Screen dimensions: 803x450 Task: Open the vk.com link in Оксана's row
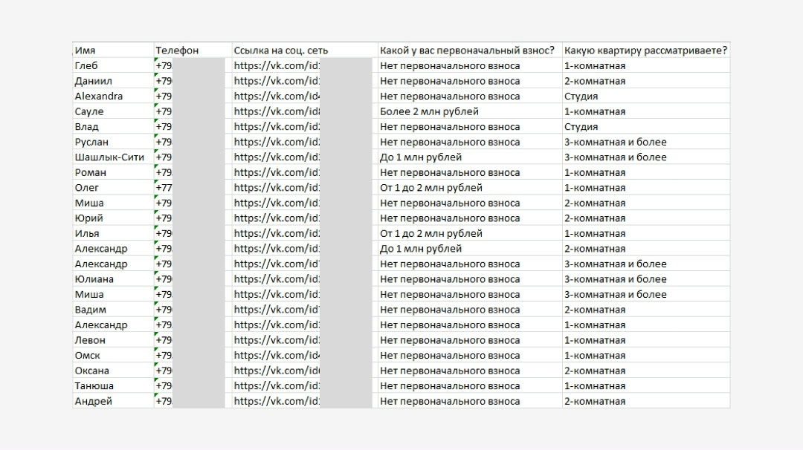coord(277,371)
